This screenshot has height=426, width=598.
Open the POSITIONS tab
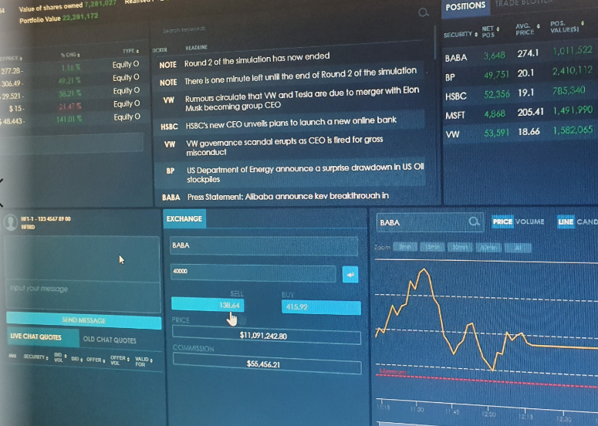pyautogui.click(x=465, y=6)
